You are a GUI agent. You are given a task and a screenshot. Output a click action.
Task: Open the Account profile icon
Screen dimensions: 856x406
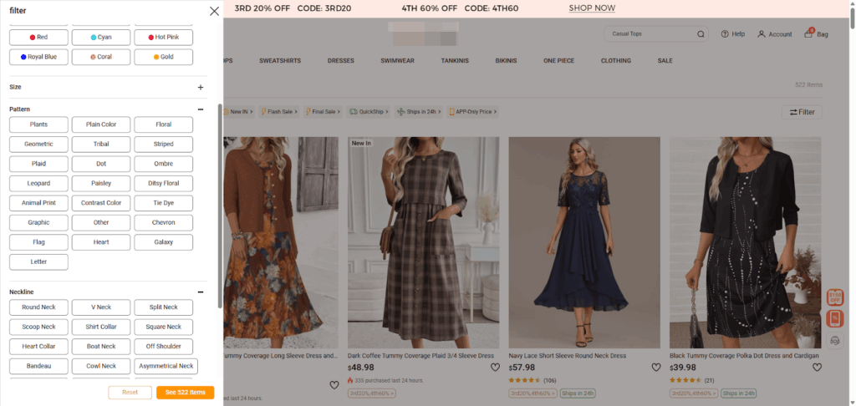[774, 34]
